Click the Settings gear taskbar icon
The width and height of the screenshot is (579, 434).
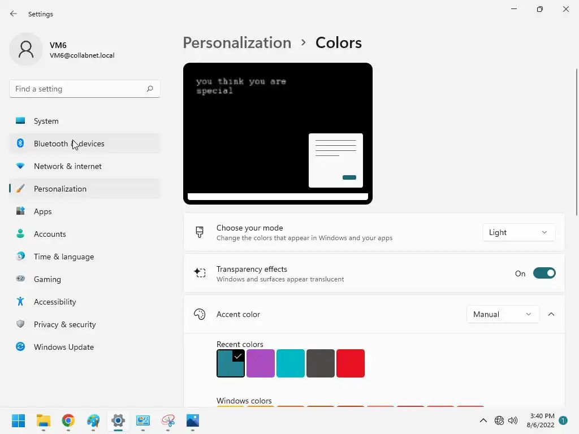pyautogui.click(x=118, y=420)
